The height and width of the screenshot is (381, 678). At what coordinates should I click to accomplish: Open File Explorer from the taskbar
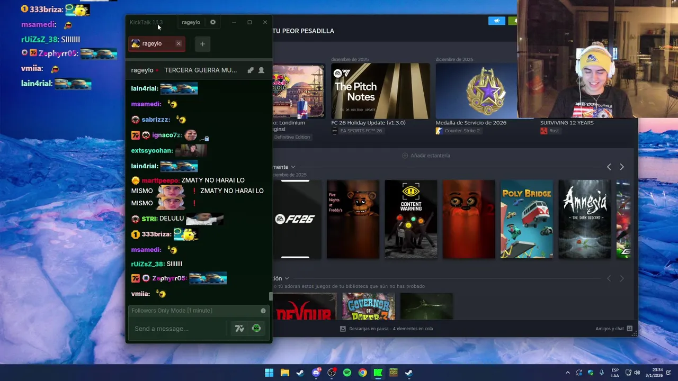pyautogui.click(x=285, y=373)
